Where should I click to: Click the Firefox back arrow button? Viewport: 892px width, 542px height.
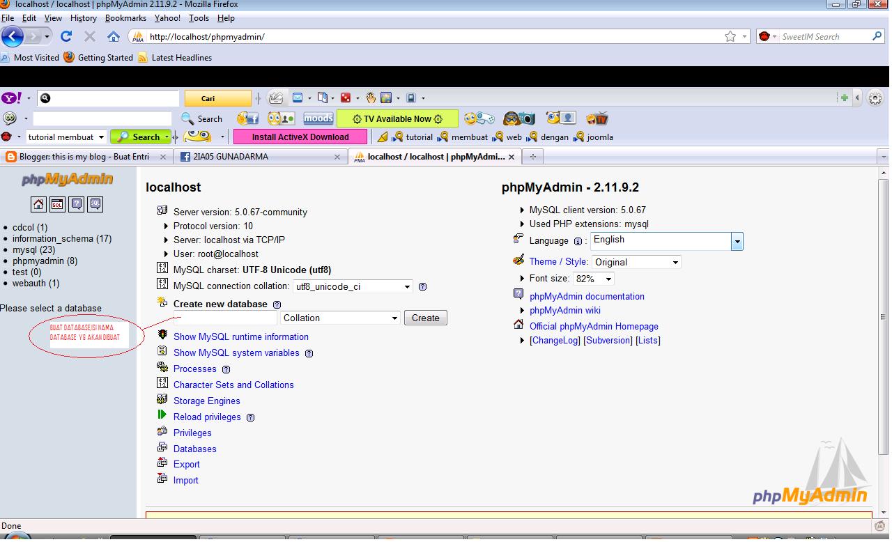[x=13, y=36]
